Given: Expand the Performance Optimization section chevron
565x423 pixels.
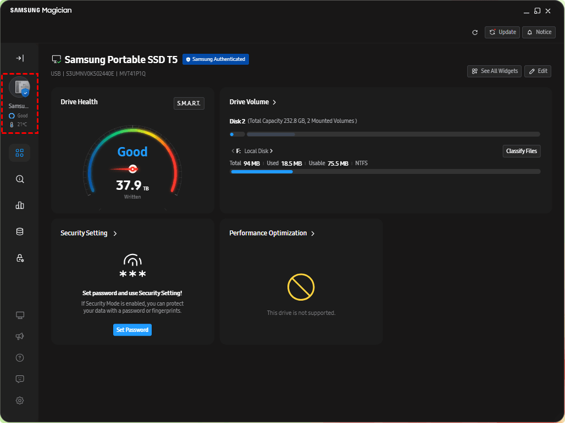Looking at the screenshot, I should tap(313, 234).
